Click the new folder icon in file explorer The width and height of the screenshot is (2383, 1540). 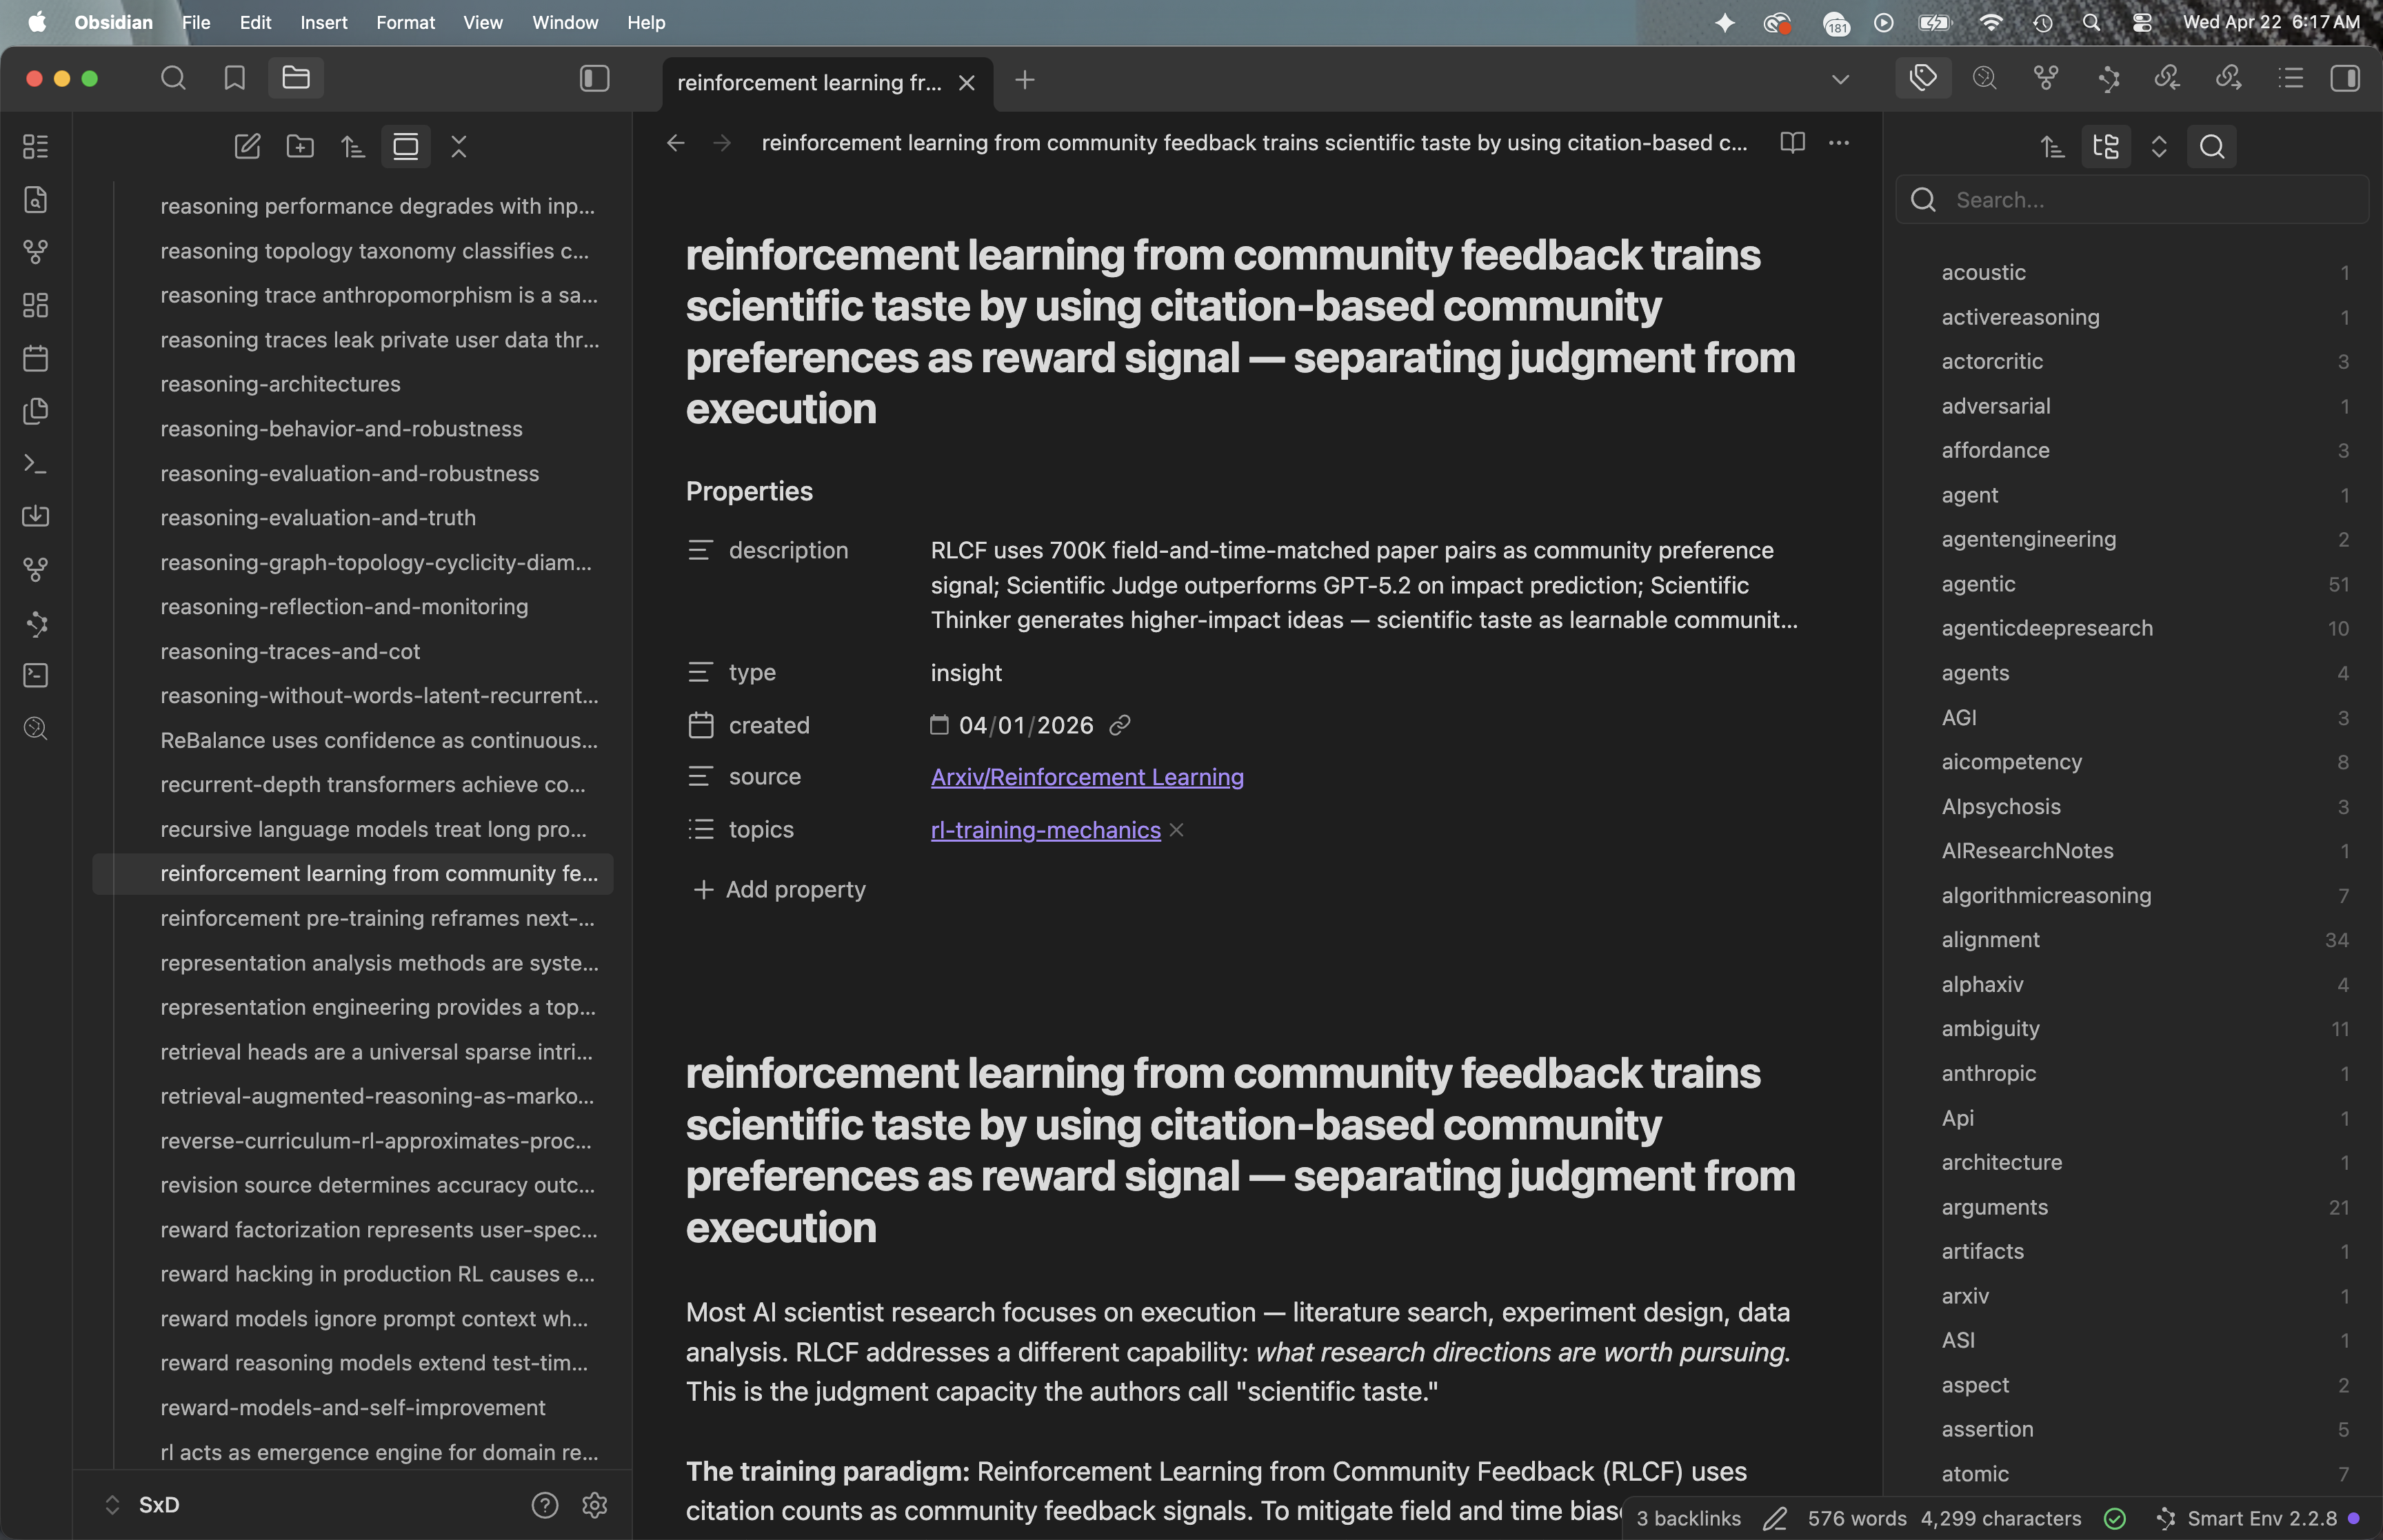300,147
